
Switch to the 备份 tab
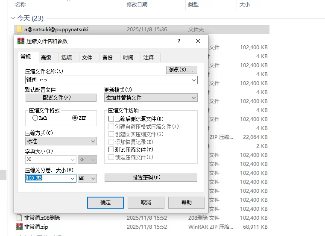[108, 58]
